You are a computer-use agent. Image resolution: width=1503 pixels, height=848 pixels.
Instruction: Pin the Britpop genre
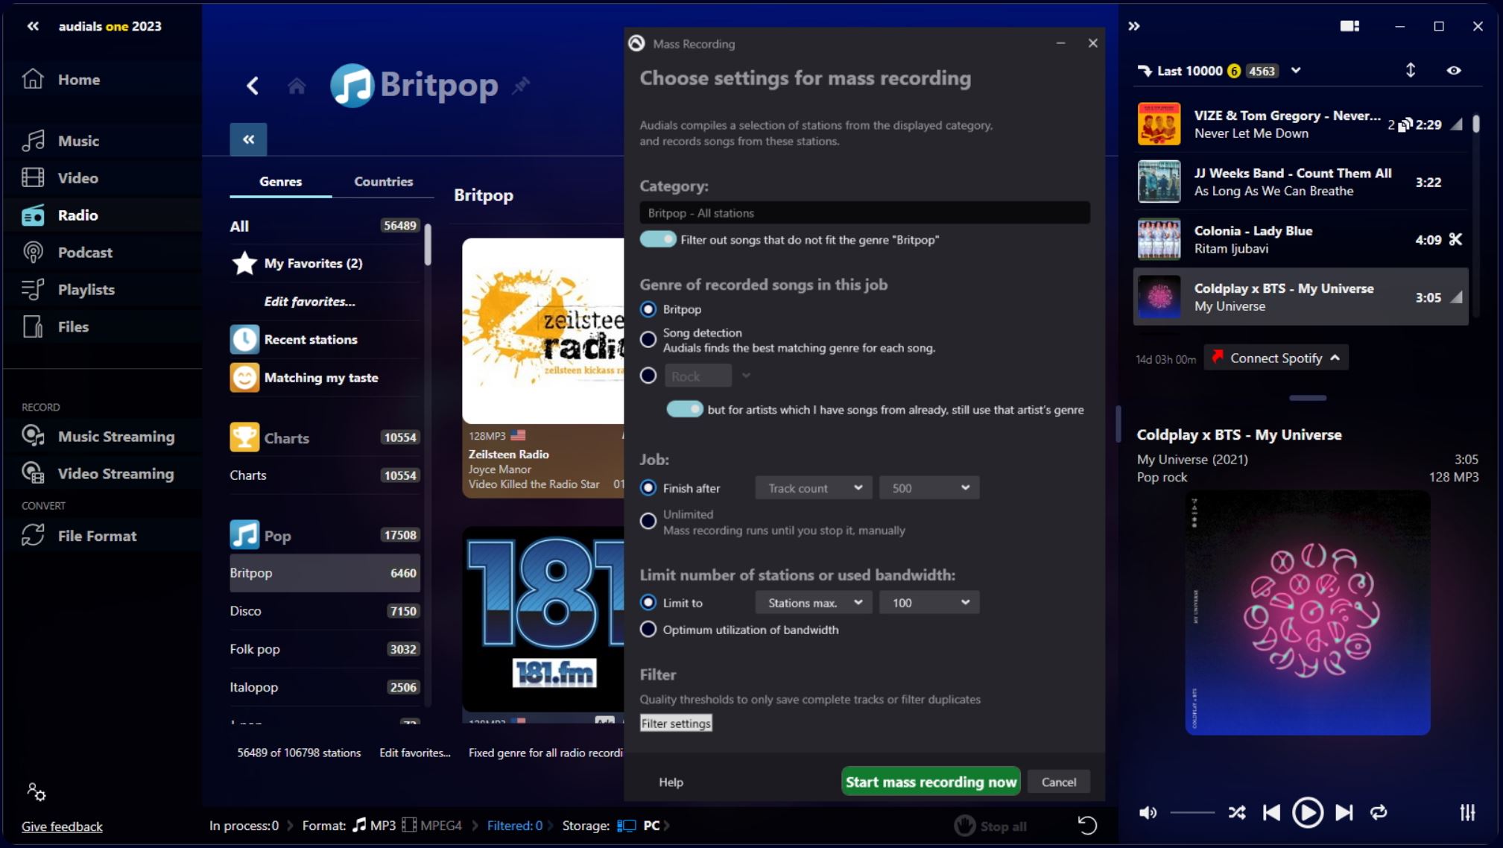point(521,86)
